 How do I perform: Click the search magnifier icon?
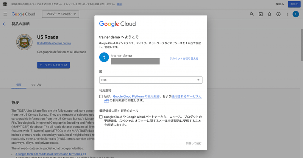coord(252,14)
